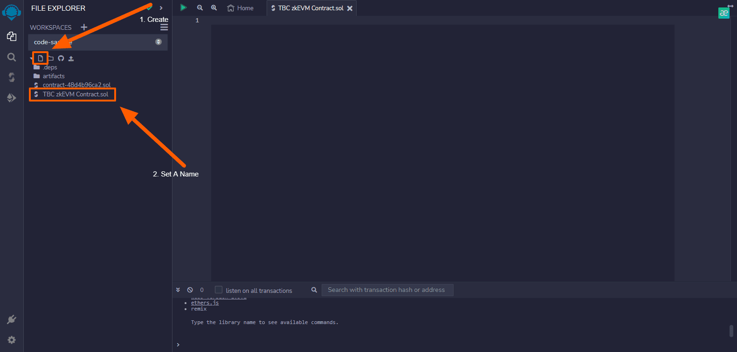Open the Remix logo home icon
The width and height of the screenshot is (737, 352).
[x=12, y=12]
